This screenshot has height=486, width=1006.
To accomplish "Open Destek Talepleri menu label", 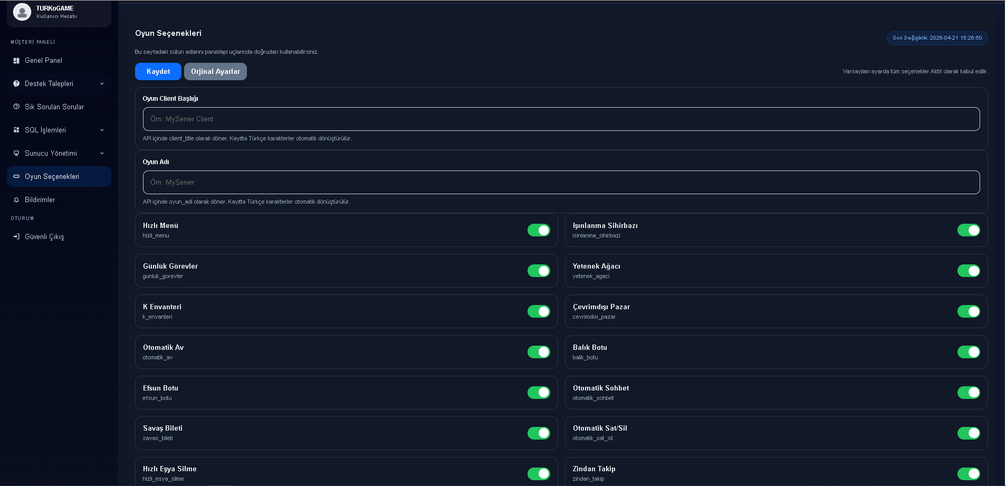I will pyautogui.click(x=49, y=84).
